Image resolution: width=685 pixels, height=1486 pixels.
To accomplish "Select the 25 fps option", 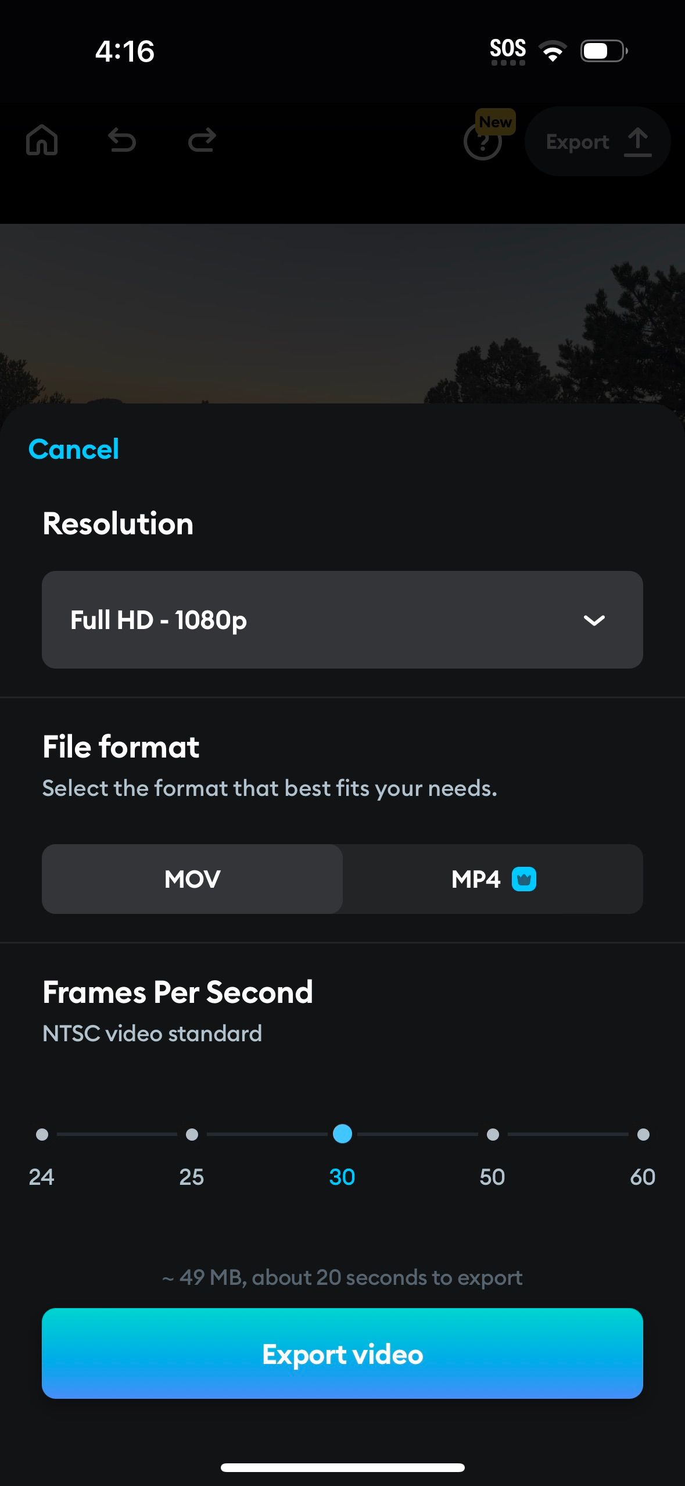I will tap(192, 1134).
